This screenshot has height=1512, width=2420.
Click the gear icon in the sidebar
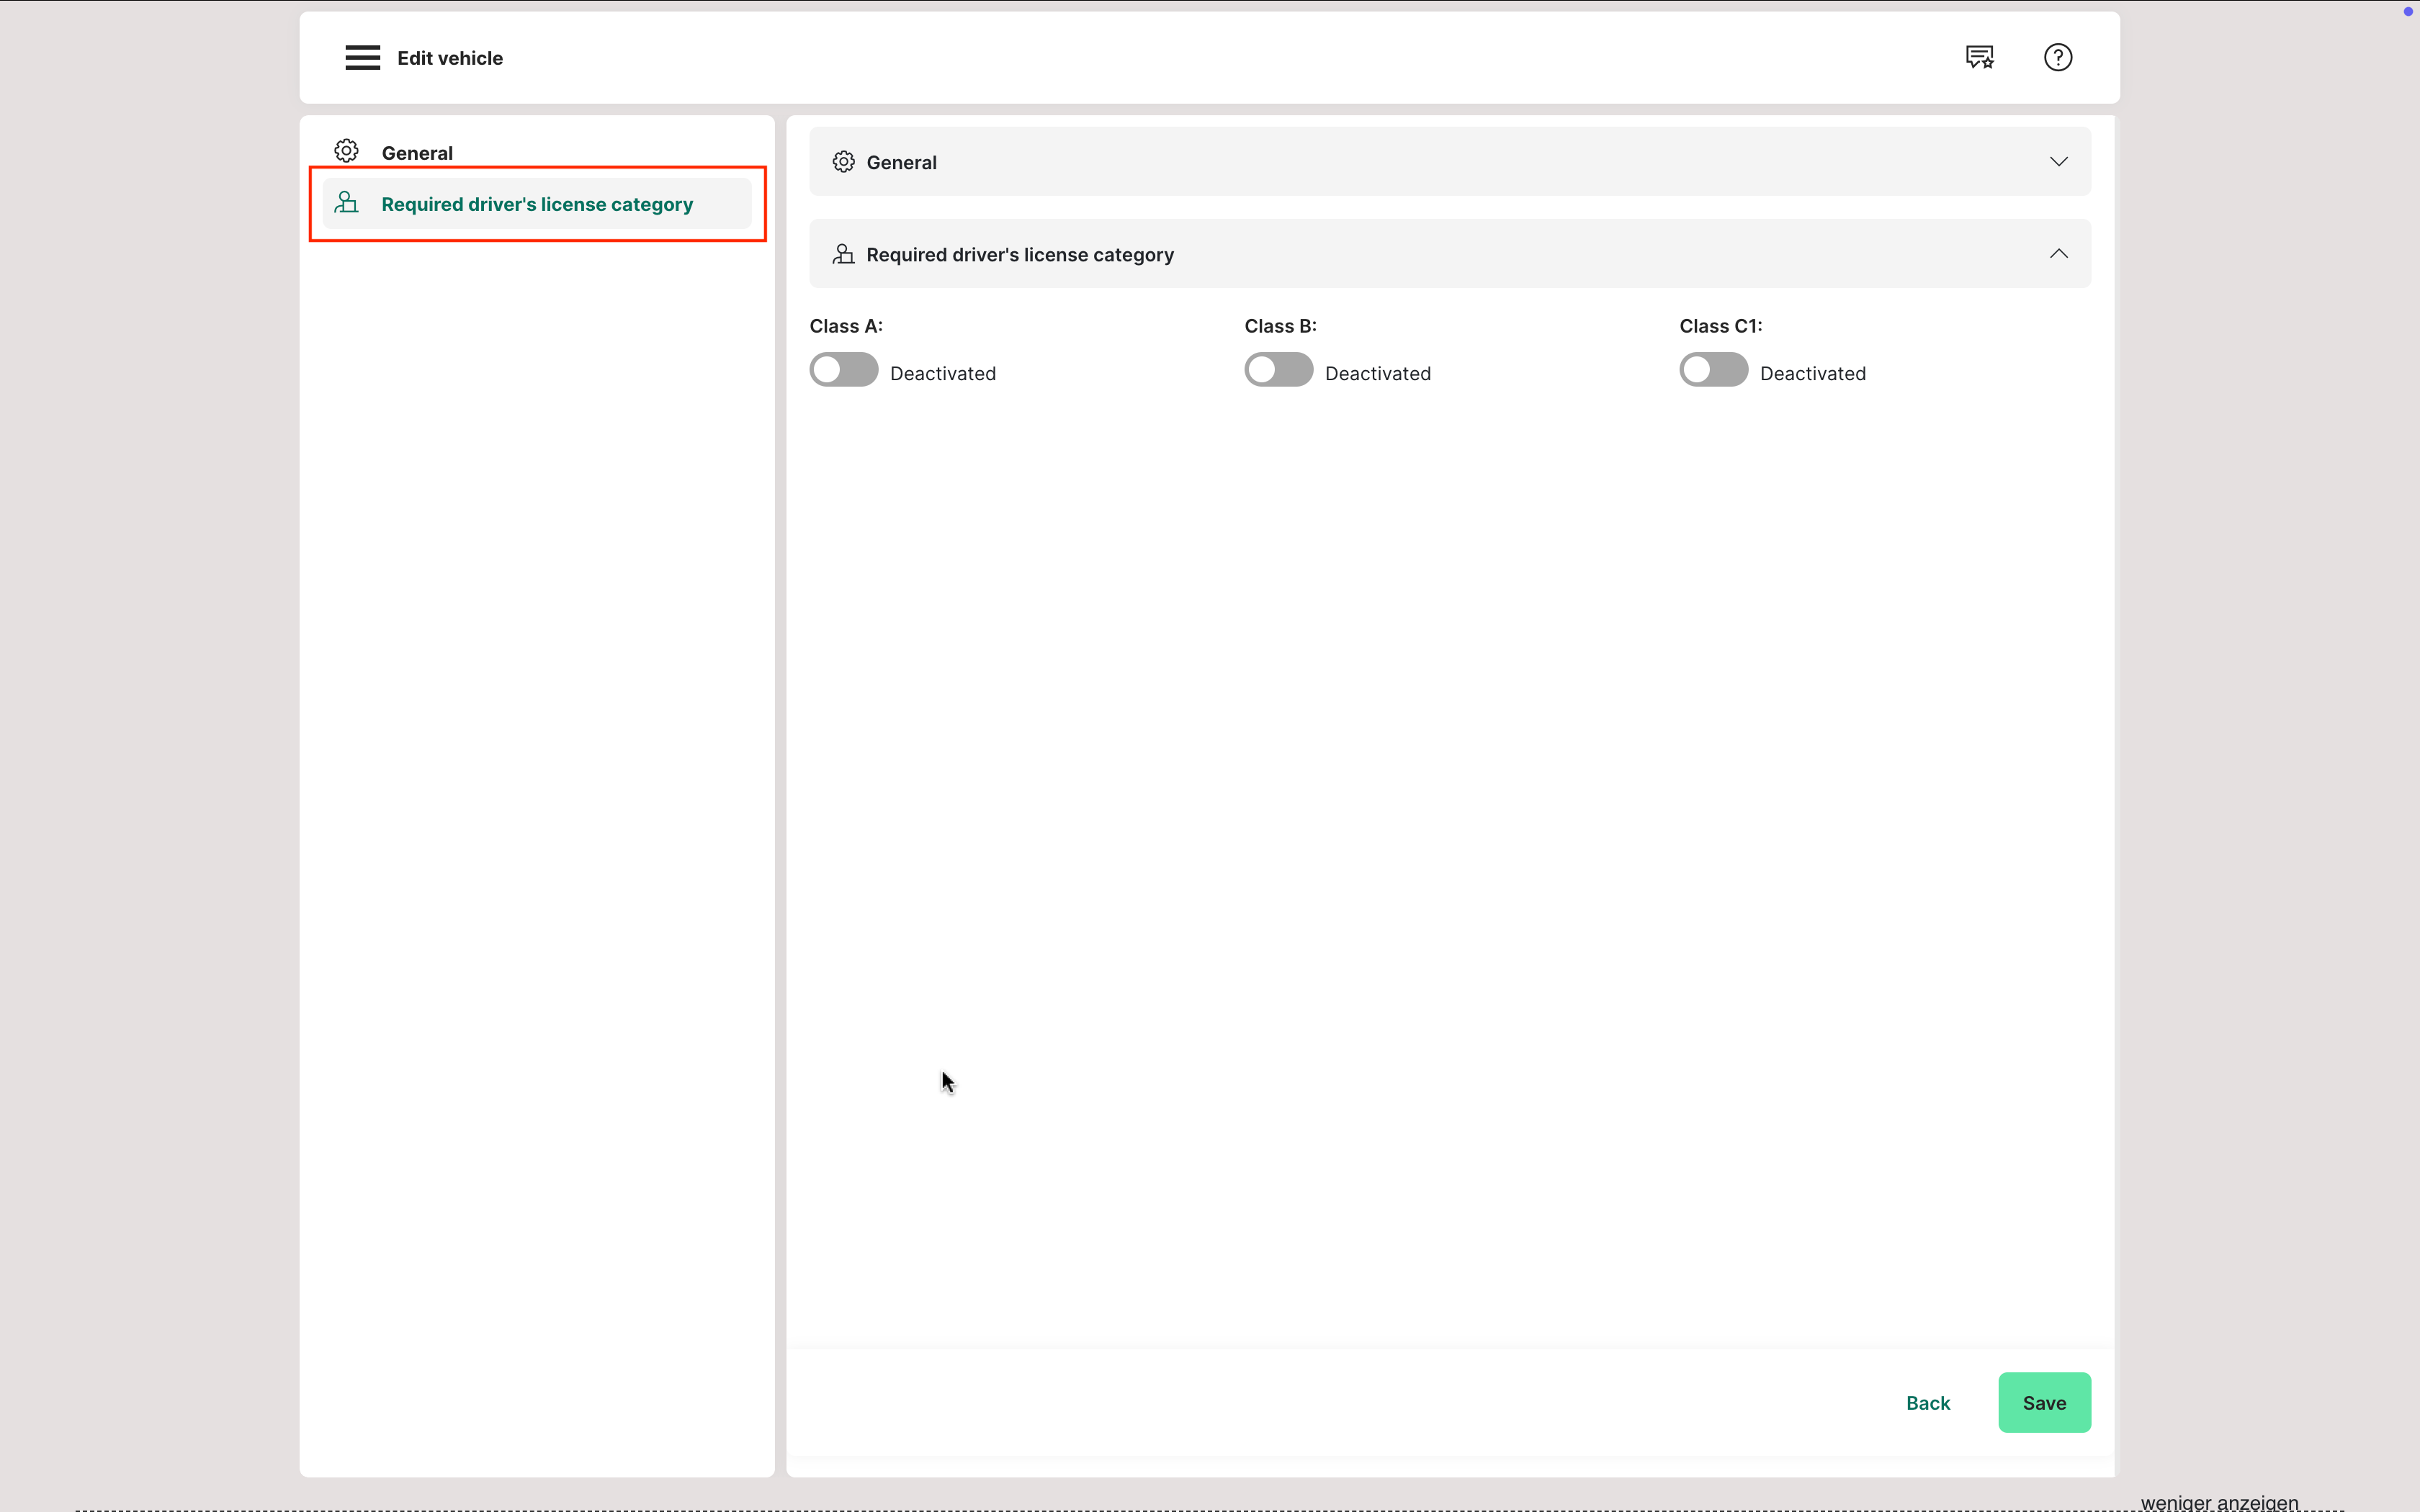(x=346, y=151)
